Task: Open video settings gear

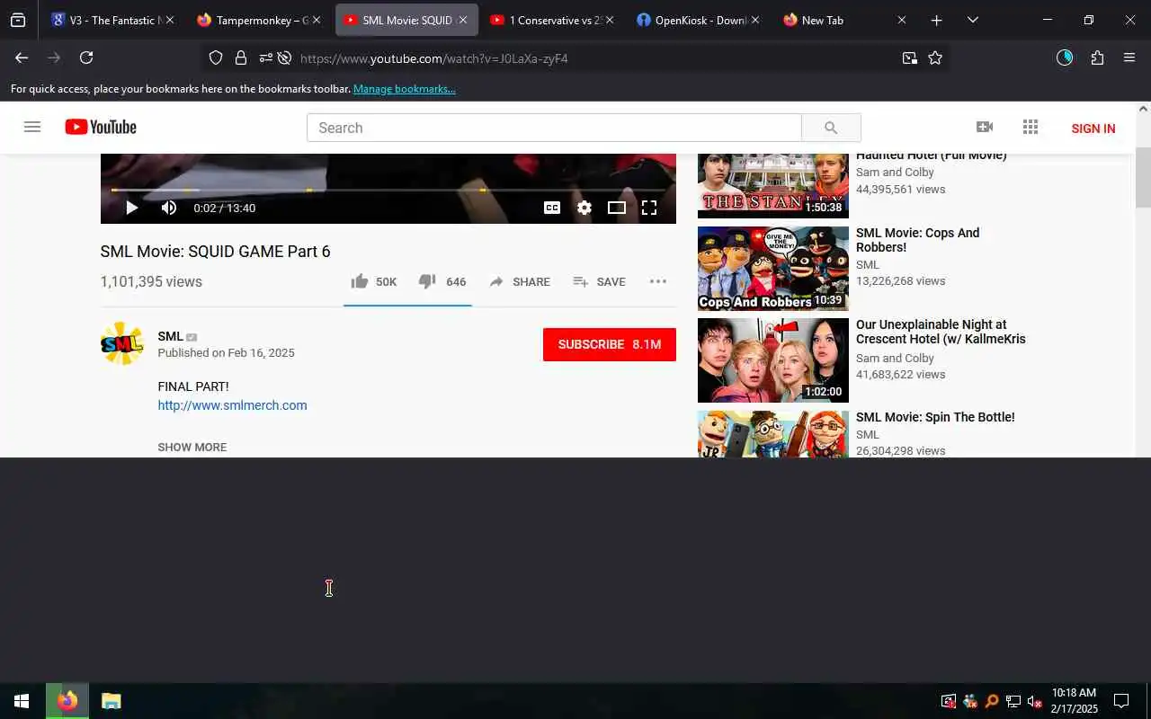Action: [x=584, y=208]
